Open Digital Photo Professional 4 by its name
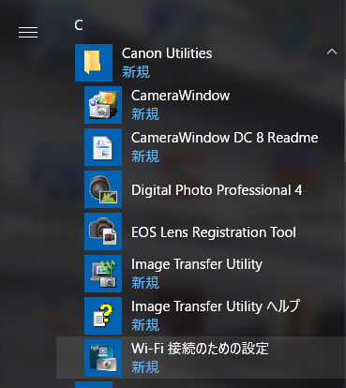The width and height of the screenshot is (346, 388). tap(217, 190)
